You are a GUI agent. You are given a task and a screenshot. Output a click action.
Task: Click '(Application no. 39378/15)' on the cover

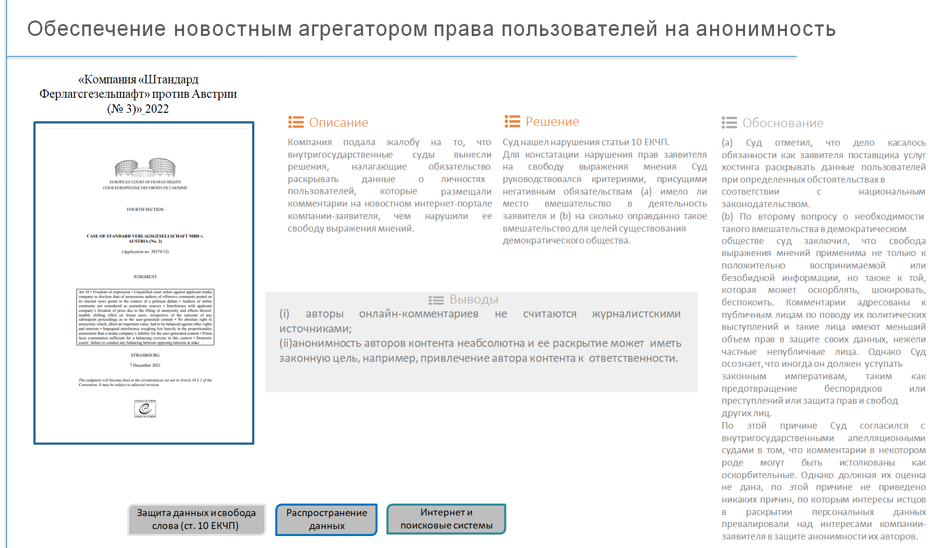click(145, 252)
